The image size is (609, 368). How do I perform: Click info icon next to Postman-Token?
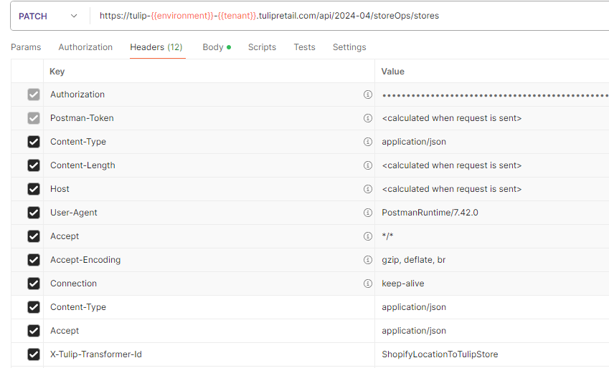(x=367, y=118)
